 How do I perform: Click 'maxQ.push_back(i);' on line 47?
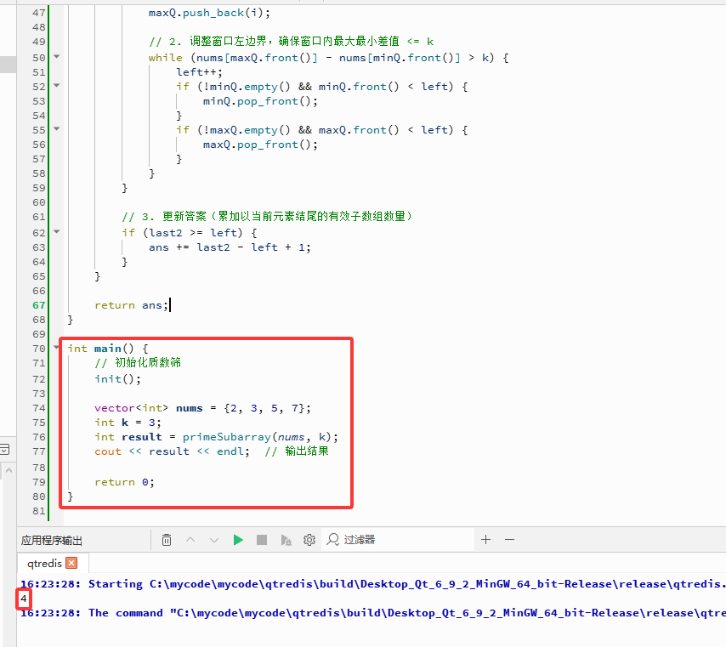(209, 13)
